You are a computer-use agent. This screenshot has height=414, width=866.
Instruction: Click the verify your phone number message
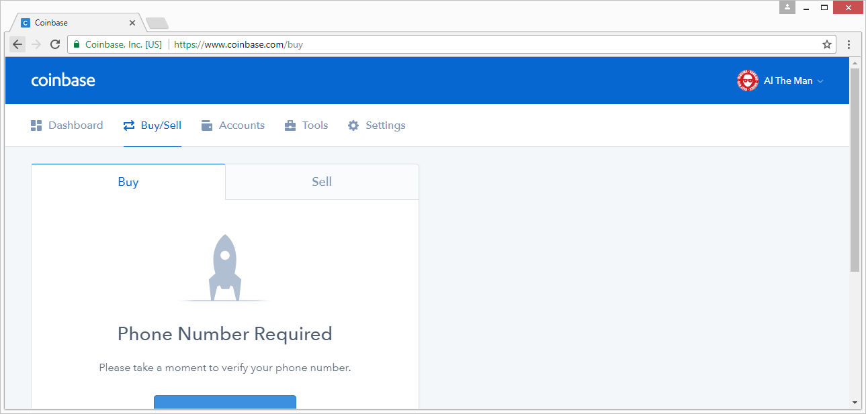click(x=225, y=368)
